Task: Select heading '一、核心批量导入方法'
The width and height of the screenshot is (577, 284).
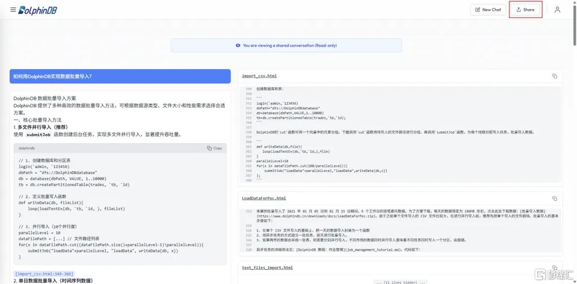Action: [38, 120]
